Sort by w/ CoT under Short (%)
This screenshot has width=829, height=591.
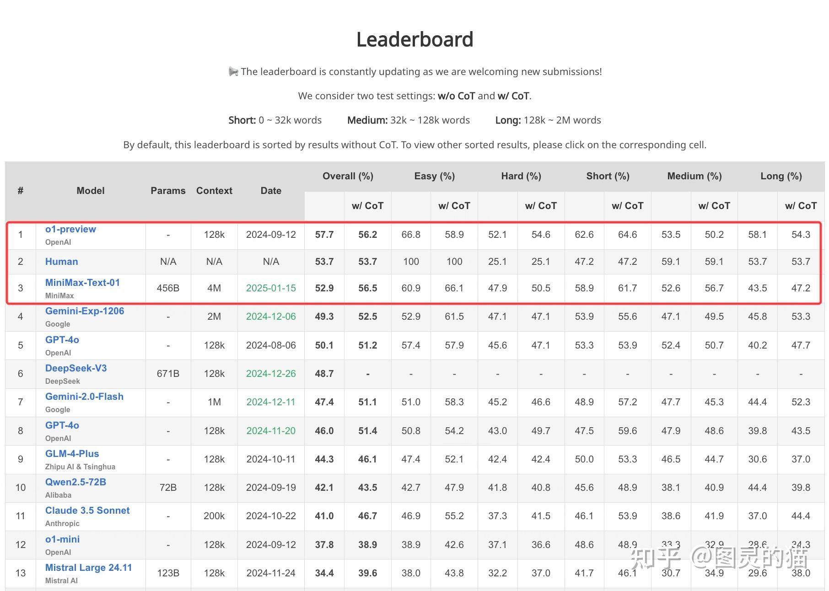627,206
